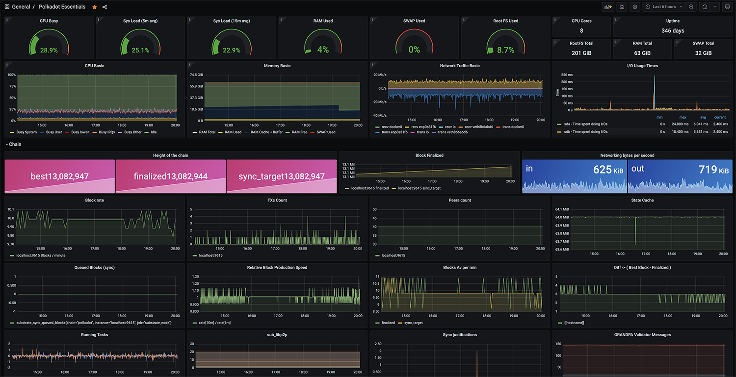Viewport: 736px width, 377px height.
Task: Click the Add panel icon
Action: [x=608, y=7]
